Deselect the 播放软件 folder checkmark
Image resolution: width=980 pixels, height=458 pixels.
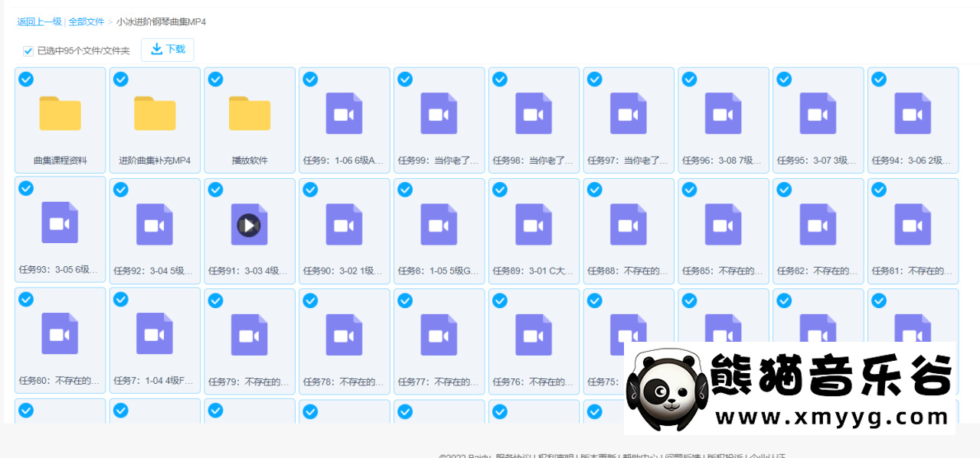[x=215, y=79]
